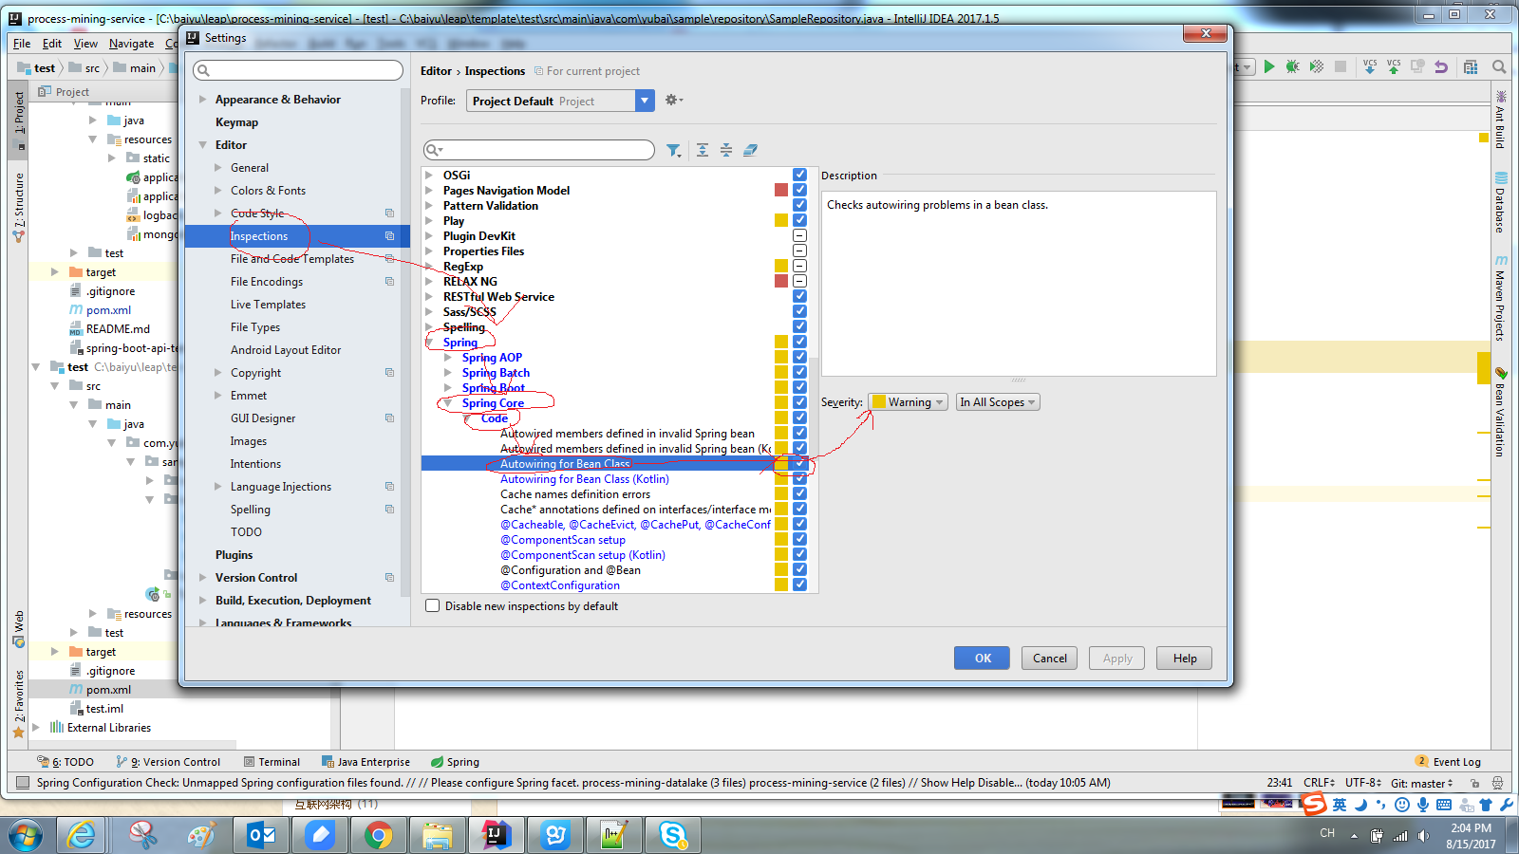This screenshot has height=854, width=1519.
Task: Toggle the Autowiring for Bean Class checkbox
Action: [x=799, y=463]
